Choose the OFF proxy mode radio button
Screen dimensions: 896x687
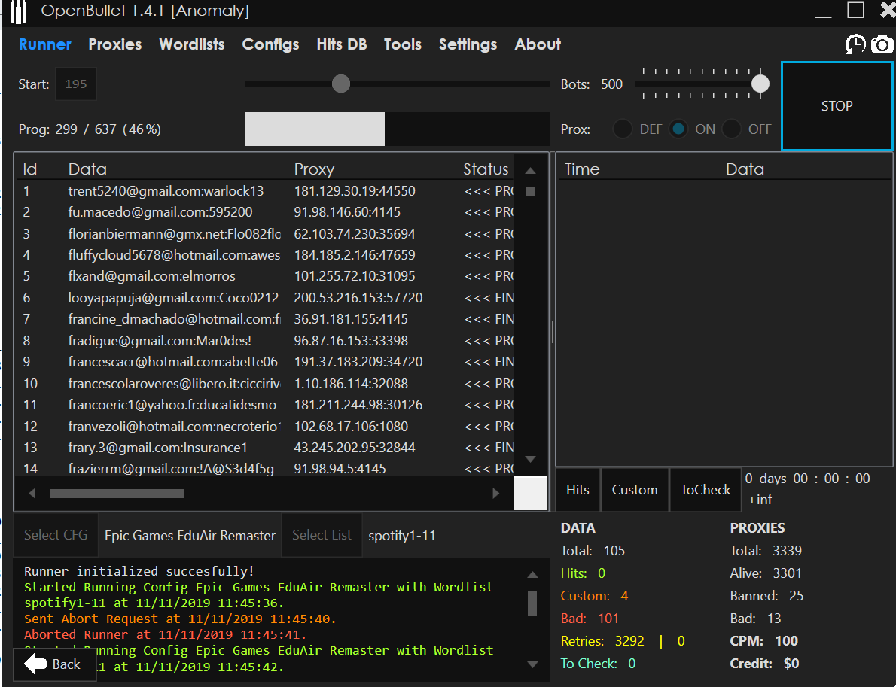tap(732, 129)
